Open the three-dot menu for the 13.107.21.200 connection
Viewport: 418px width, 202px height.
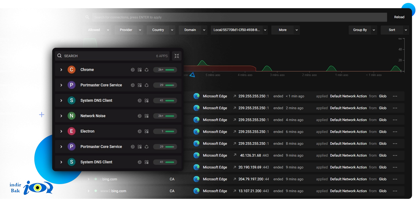point(395,191)
